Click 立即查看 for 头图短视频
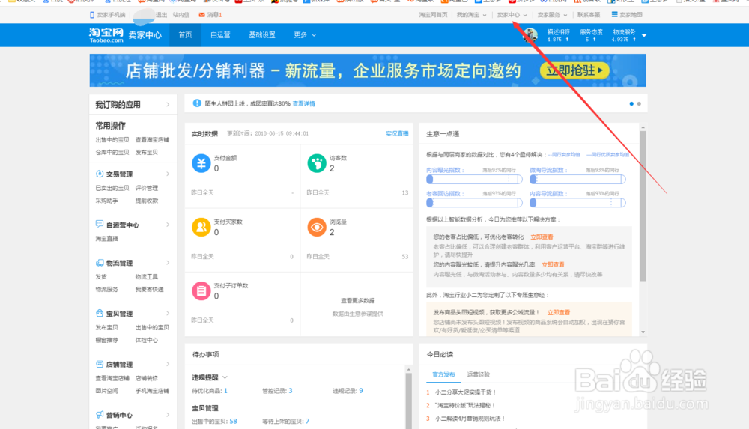This screenshot has height=429, width=749. point(559,312)
